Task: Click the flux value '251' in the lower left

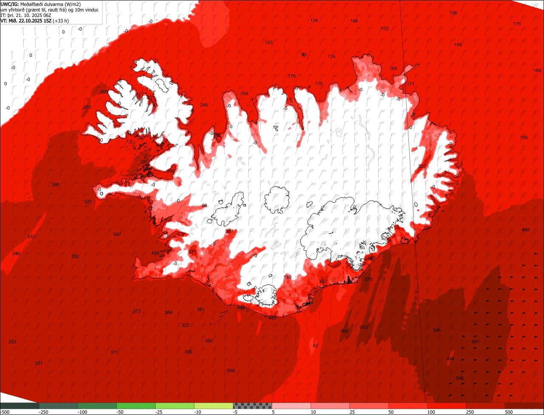Action: pos(39,363)
